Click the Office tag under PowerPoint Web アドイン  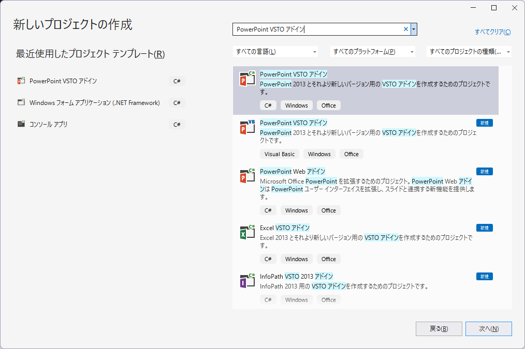(329, 210)
